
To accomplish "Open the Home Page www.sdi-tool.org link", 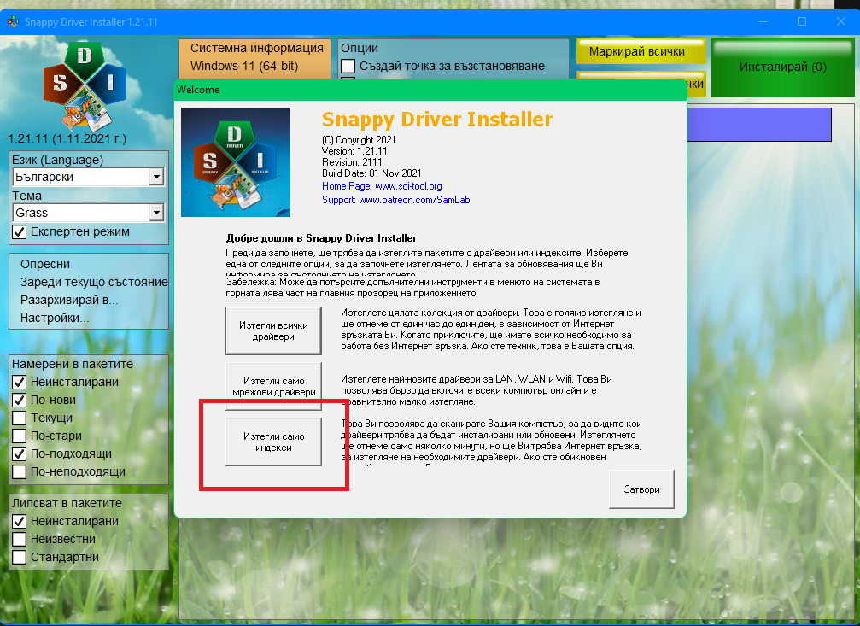I will 382,186.
